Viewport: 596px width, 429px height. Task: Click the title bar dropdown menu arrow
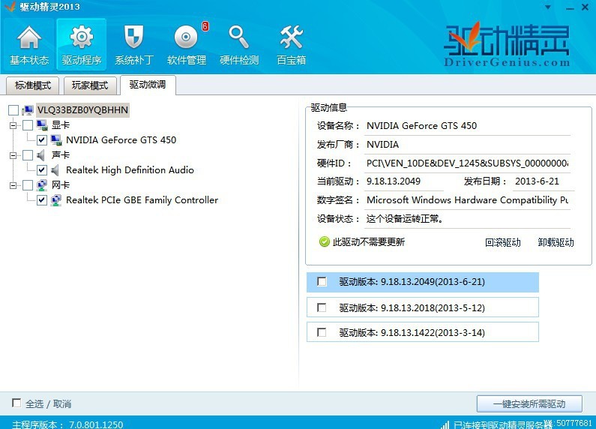tap(548, 7)
